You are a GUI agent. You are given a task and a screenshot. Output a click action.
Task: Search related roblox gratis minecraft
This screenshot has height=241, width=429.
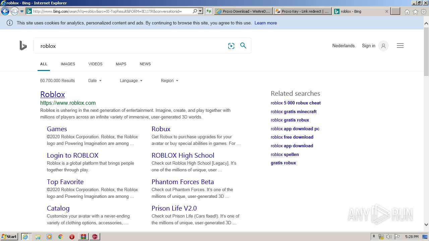click(294, 111)
